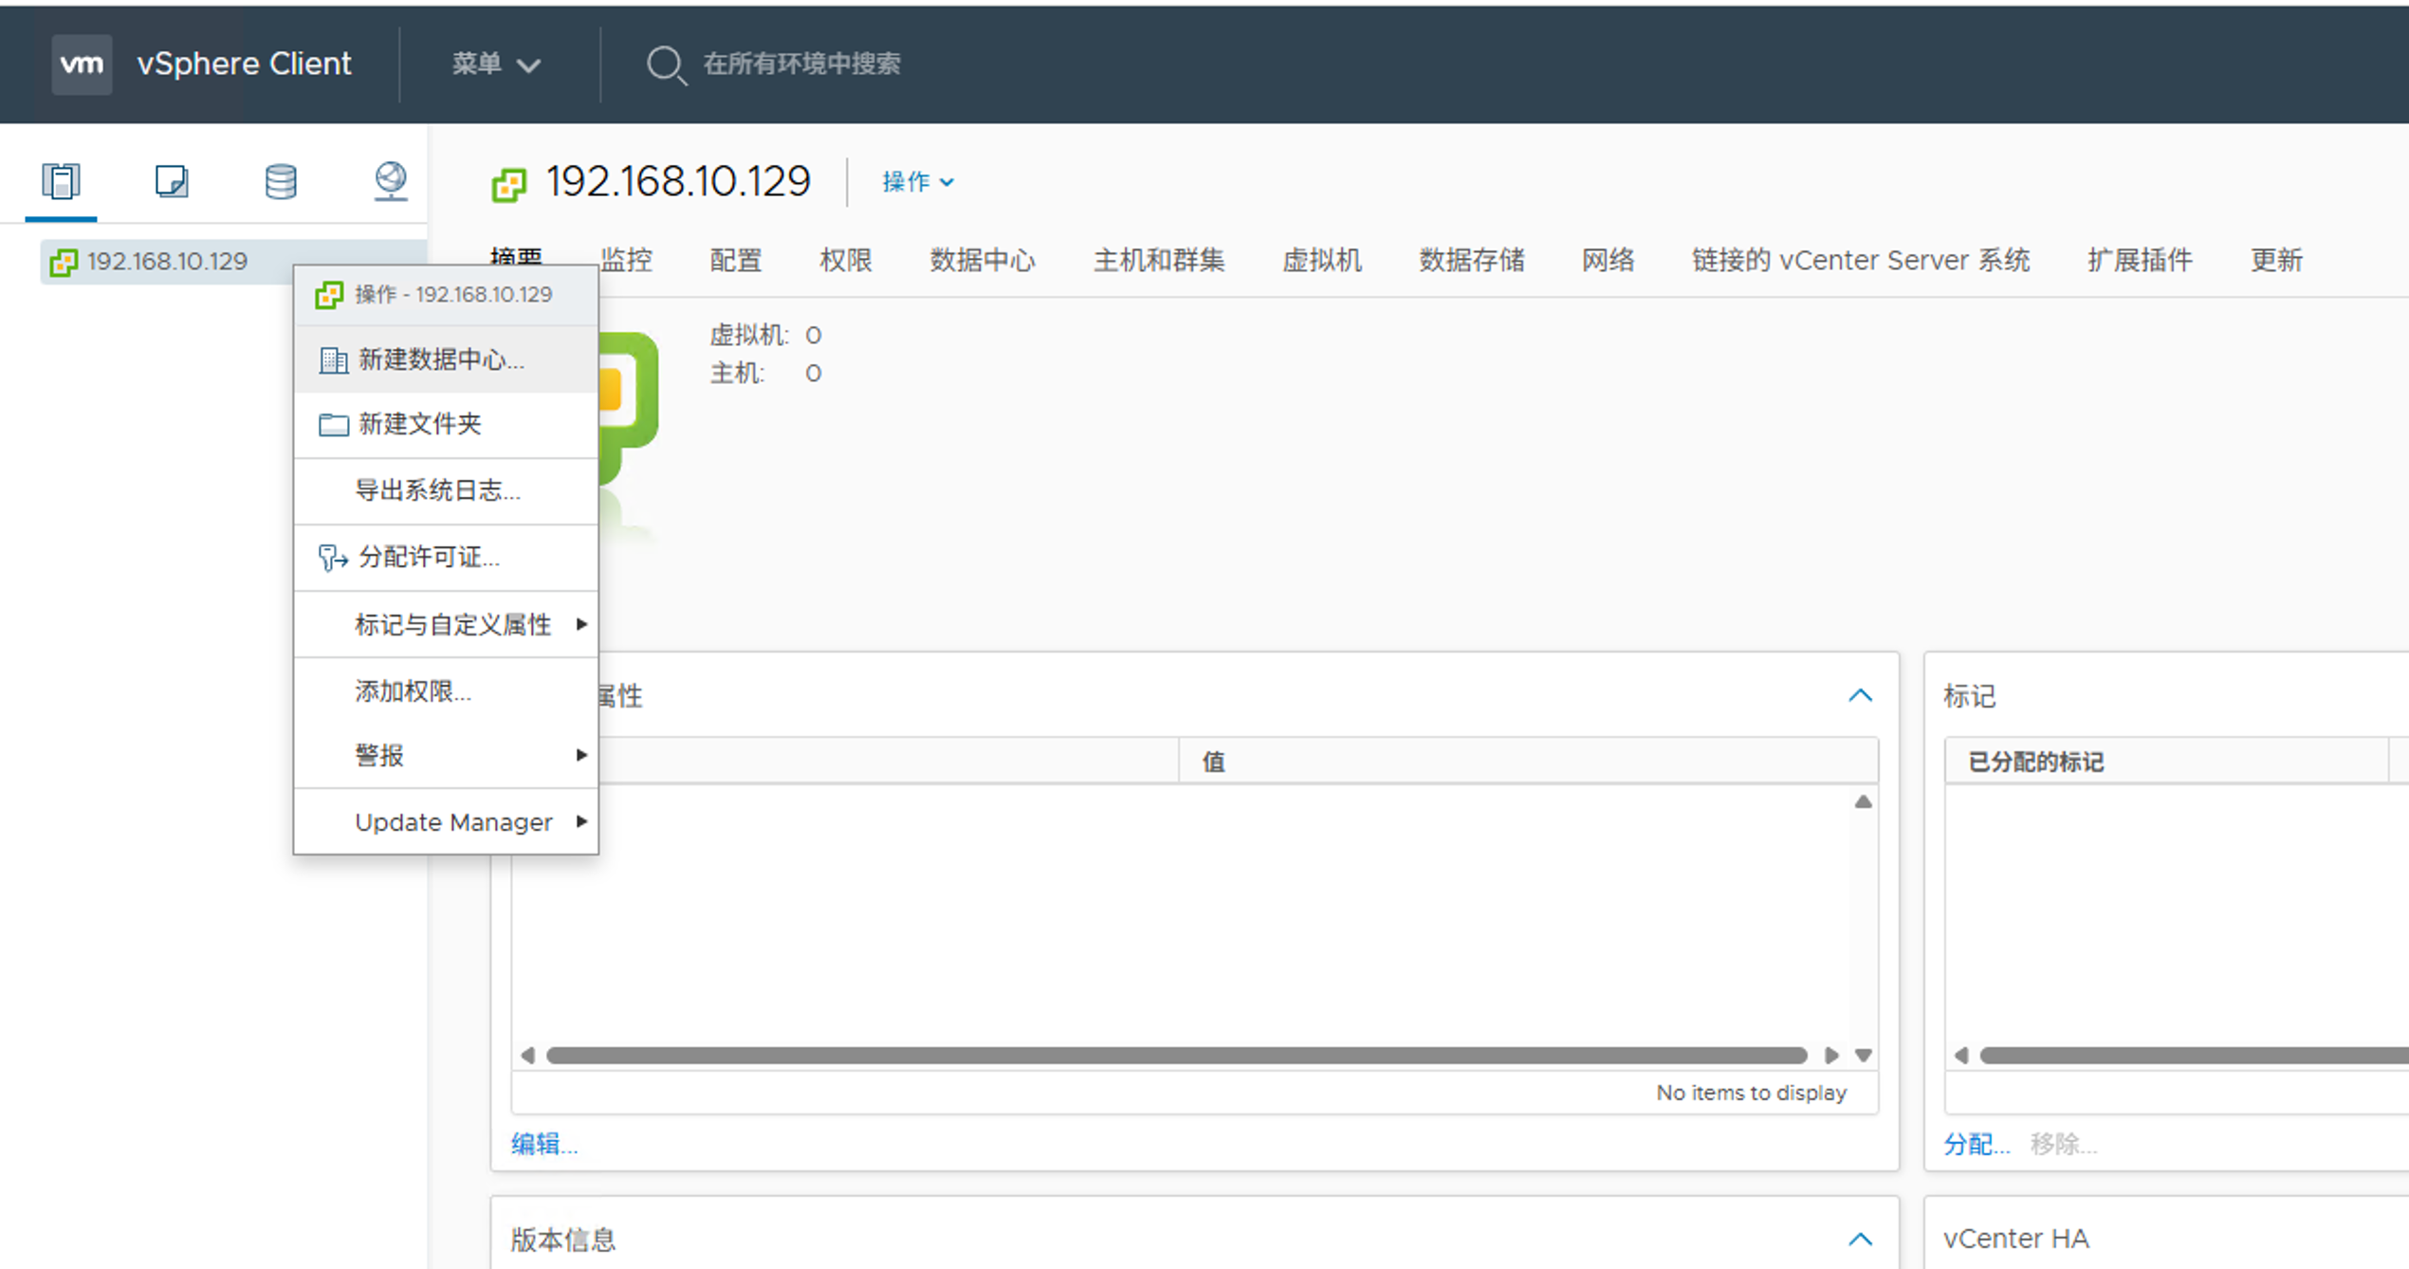Switch to the 监控 tab
Image resolution: width=2409 pixels, height=1269 pixels.
pyautogui.click(x=627, y=260)
